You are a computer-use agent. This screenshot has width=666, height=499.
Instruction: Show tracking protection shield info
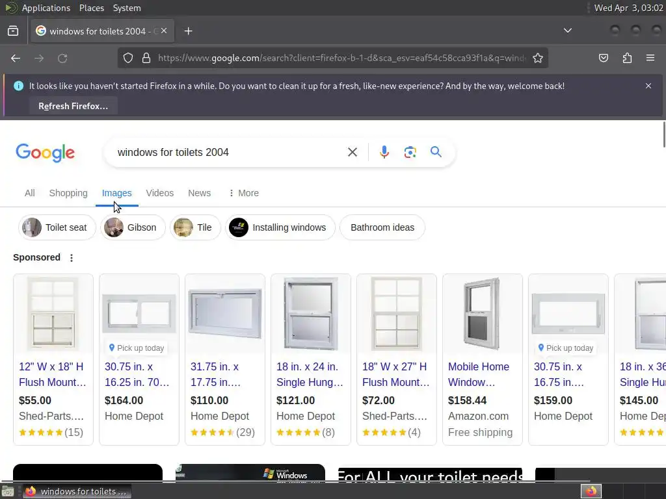tap(128, 58)
